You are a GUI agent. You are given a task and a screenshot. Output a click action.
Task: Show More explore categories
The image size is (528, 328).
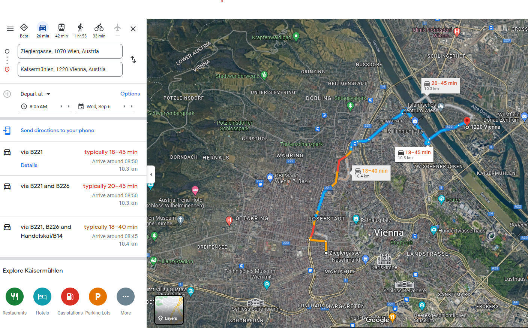(x=126, y=297)
